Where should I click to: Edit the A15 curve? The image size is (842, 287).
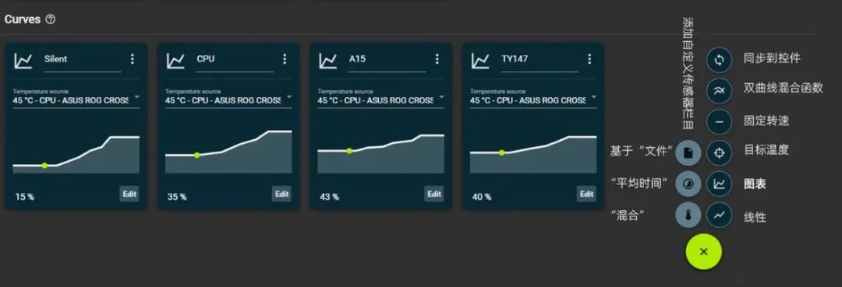pos(434,194)
